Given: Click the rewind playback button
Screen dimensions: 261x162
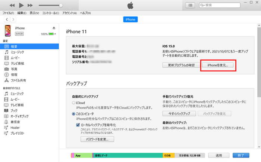Looking at the screenshot, I should pos(12,5).
